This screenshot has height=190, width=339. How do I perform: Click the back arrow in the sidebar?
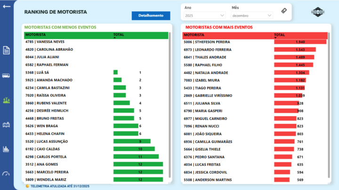click(7, 7)
